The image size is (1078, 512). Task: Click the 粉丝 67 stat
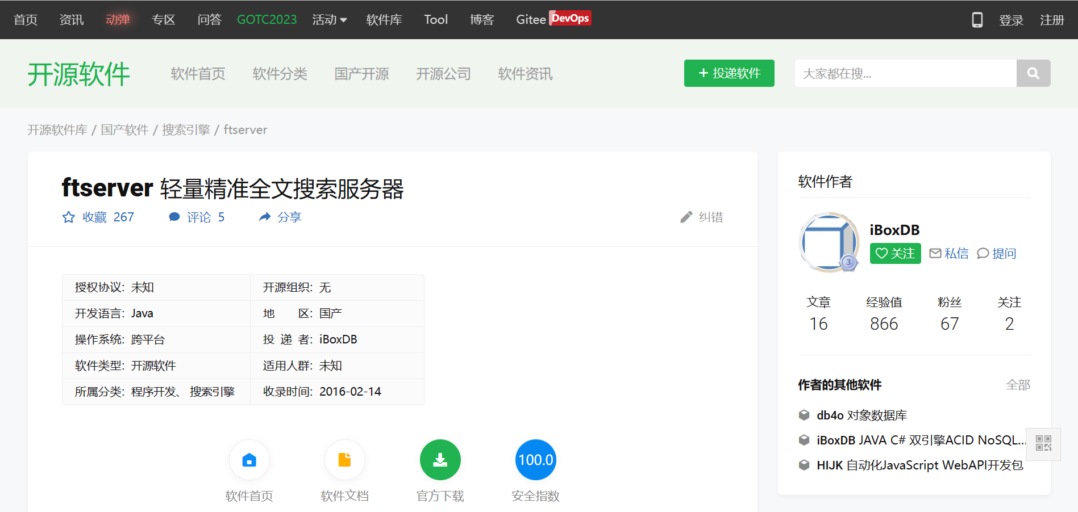(950, 313)
